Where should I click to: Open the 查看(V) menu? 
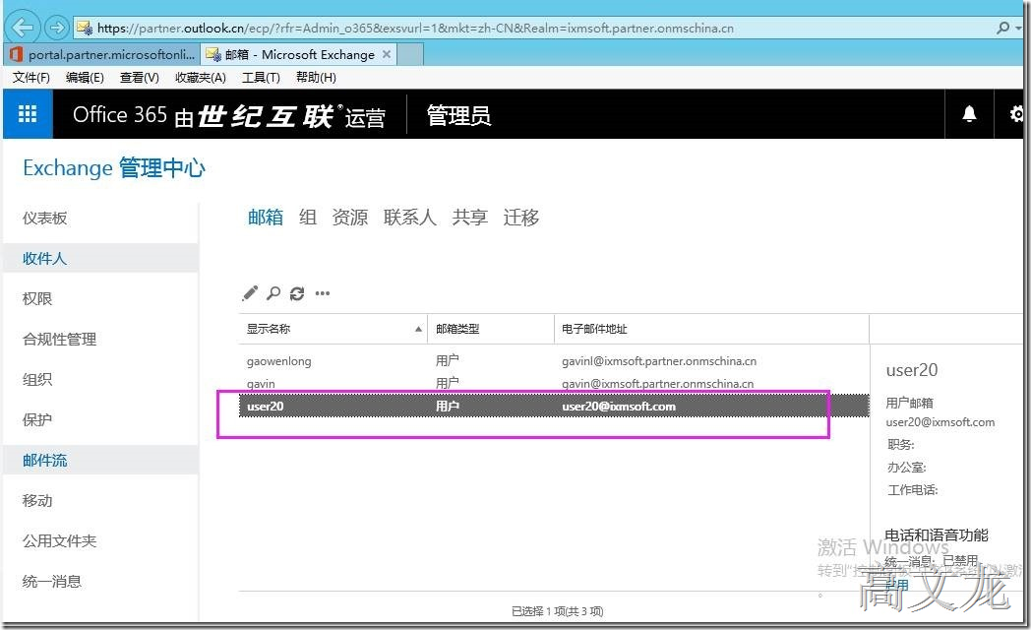(x=140, y=78)
